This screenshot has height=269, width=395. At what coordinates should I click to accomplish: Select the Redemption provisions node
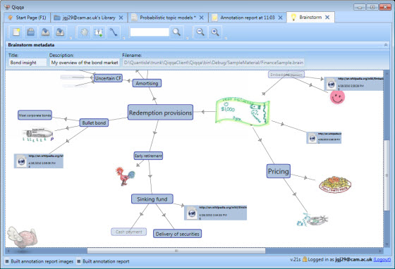click(x=161, y=113)
